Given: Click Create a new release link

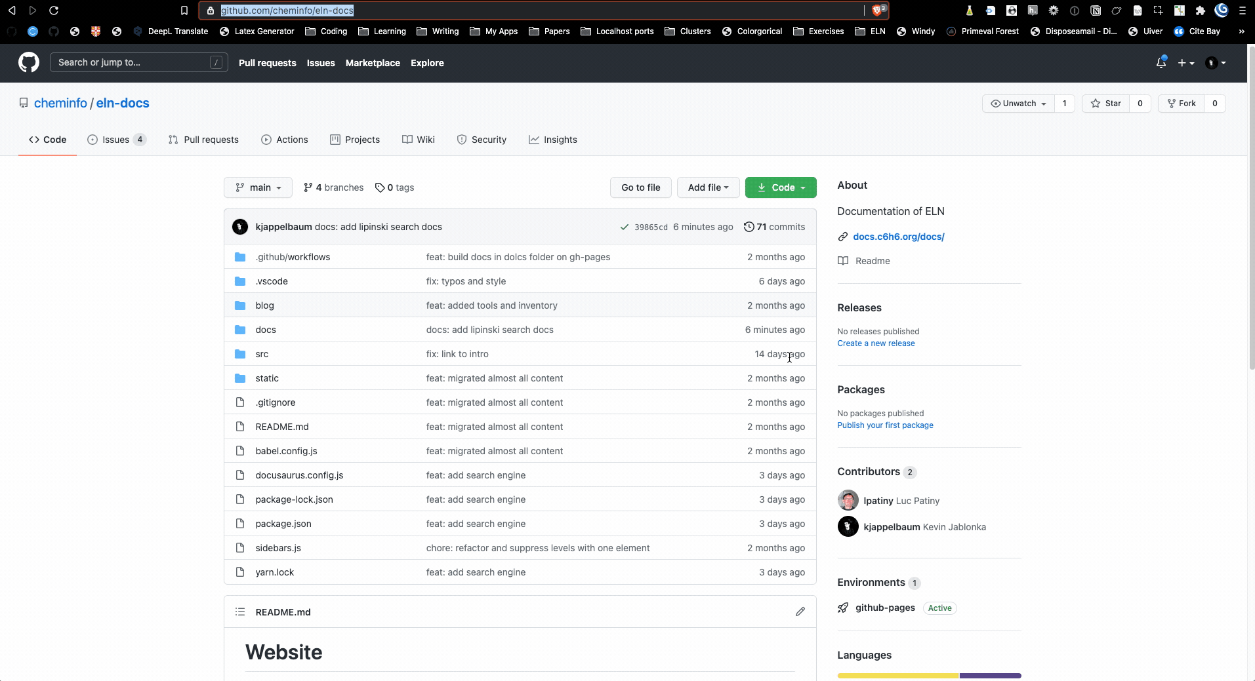Looking at the screenshot, I should click(876, 343).
